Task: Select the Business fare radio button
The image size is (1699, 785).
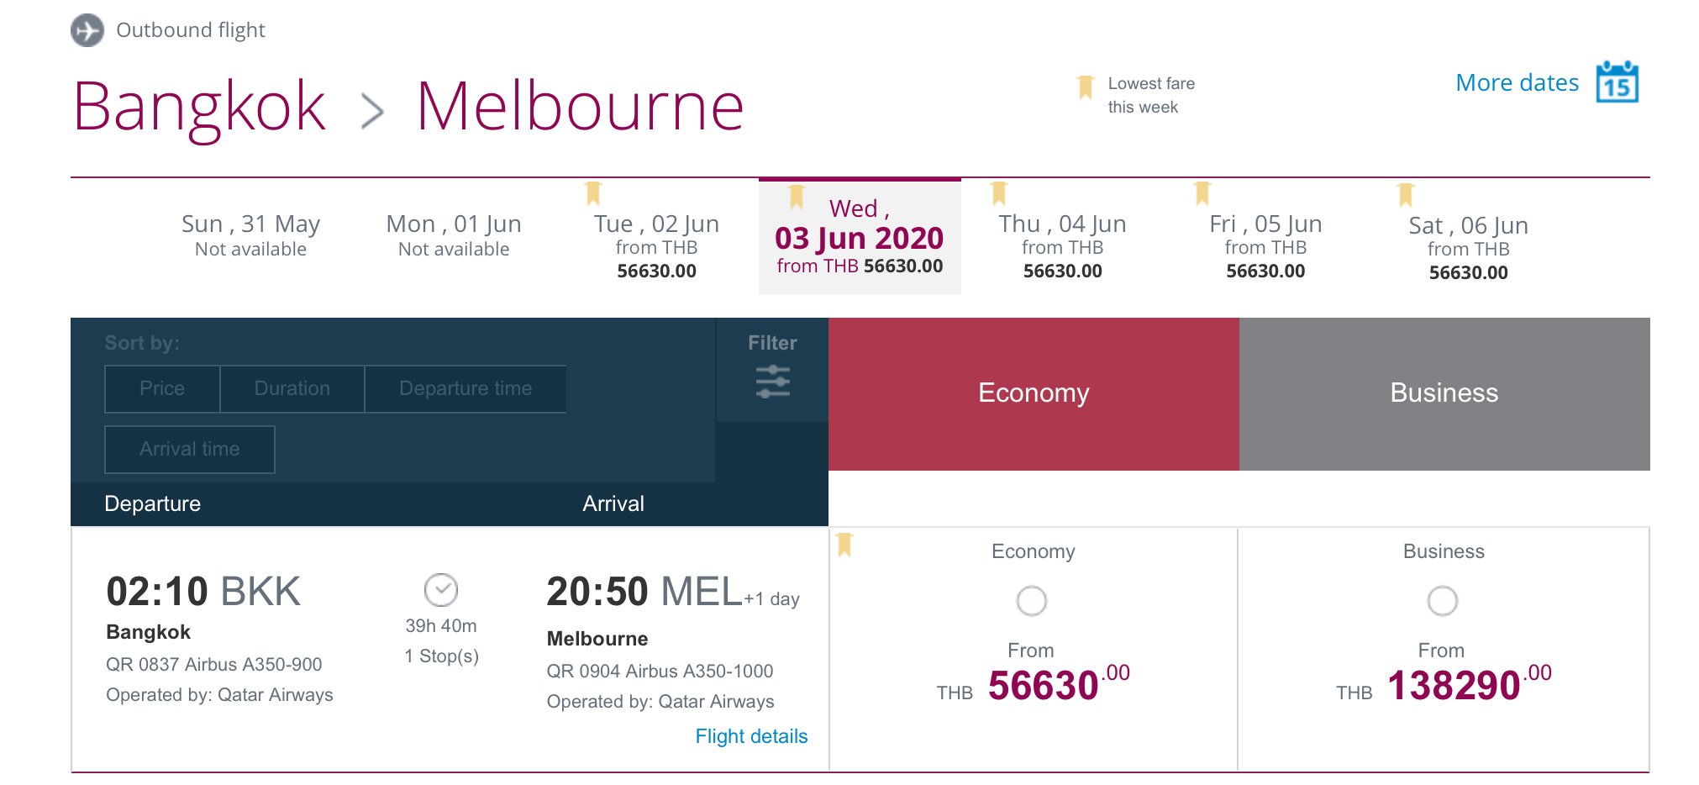Action: point(1443,601)
